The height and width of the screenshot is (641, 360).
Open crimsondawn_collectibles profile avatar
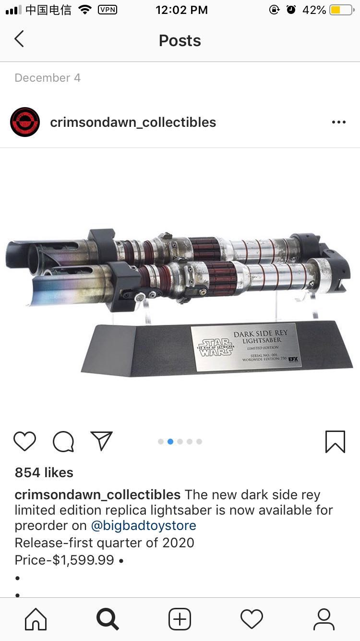(25, 122)
